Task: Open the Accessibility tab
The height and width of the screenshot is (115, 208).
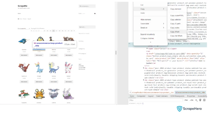Action: click(x=202, y=96)
